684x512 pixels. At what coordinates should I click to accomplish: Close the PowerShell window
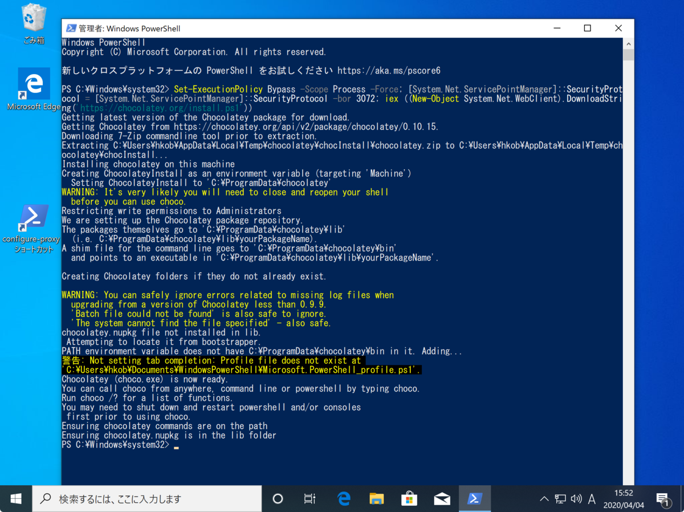pos(618,29)
